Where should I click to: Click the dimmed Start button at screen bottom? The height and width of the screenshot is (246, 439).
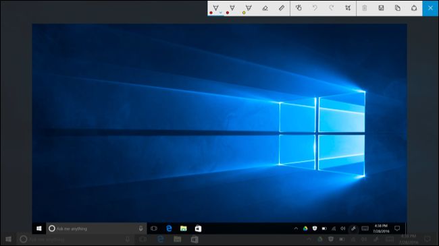click(8, 239)
